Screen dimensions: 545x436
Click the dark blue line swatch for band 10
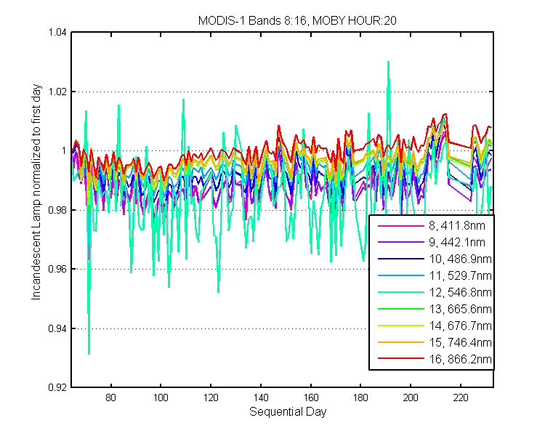[x=401, y=259]
